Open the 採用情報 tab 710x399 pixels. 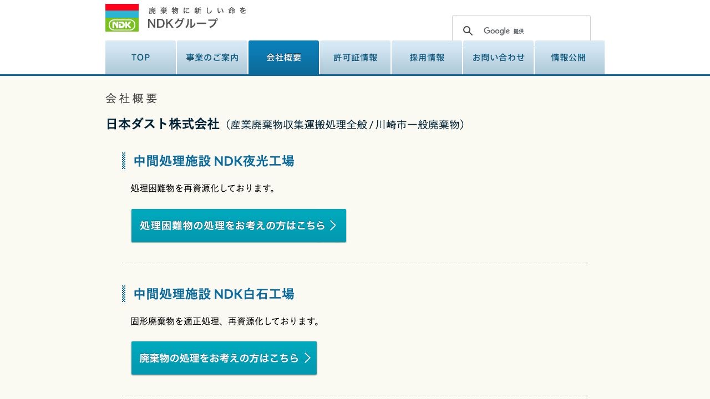tap(427, 58)
